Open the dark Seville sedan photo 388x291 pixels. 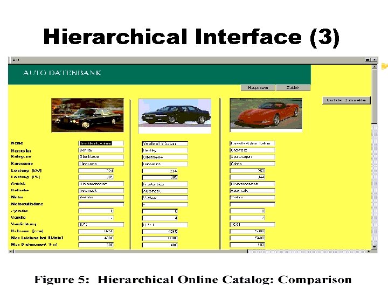pyautogui.click(x=175, y=116)
